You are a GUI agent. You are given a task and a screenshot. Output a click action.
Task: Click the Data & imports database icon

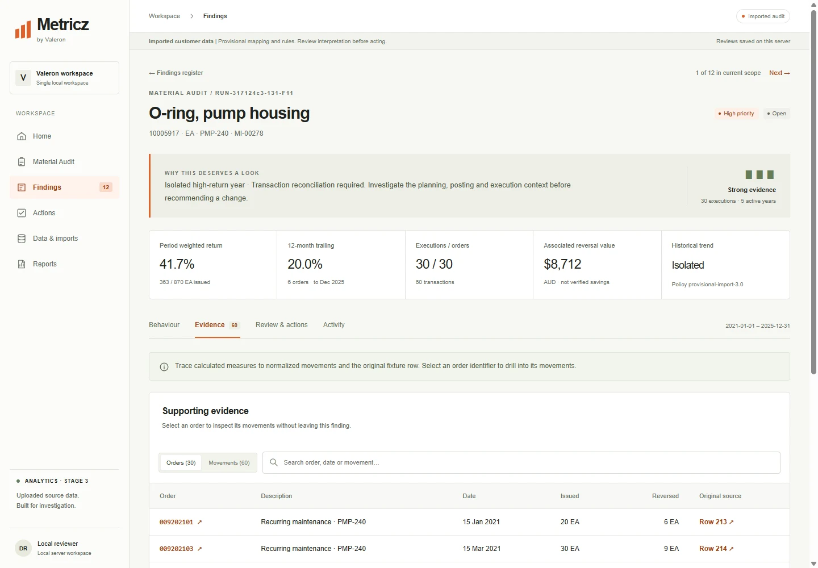coord(22,239)
